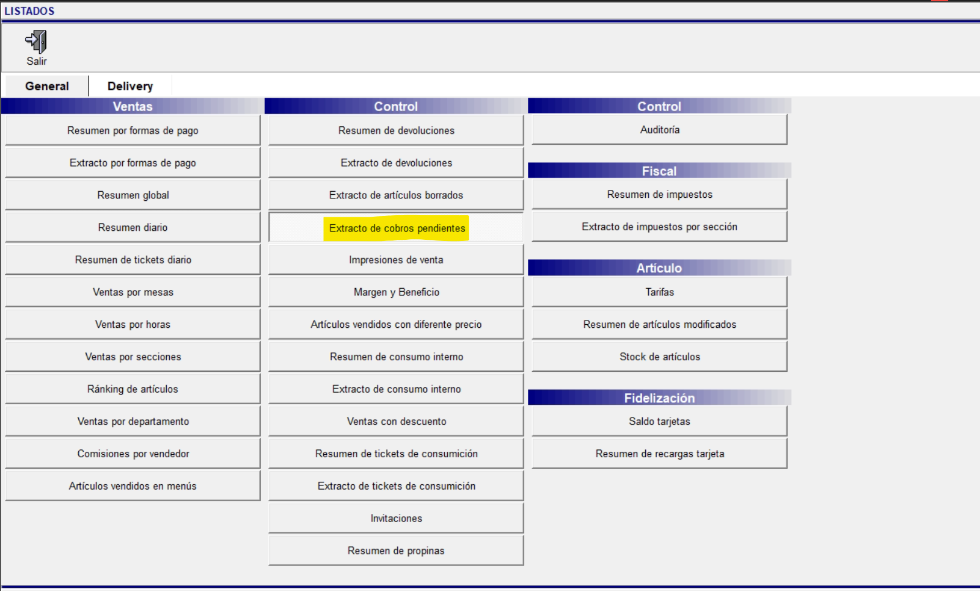Open Resumen de artículos modificados

click(x=659, y=324)
